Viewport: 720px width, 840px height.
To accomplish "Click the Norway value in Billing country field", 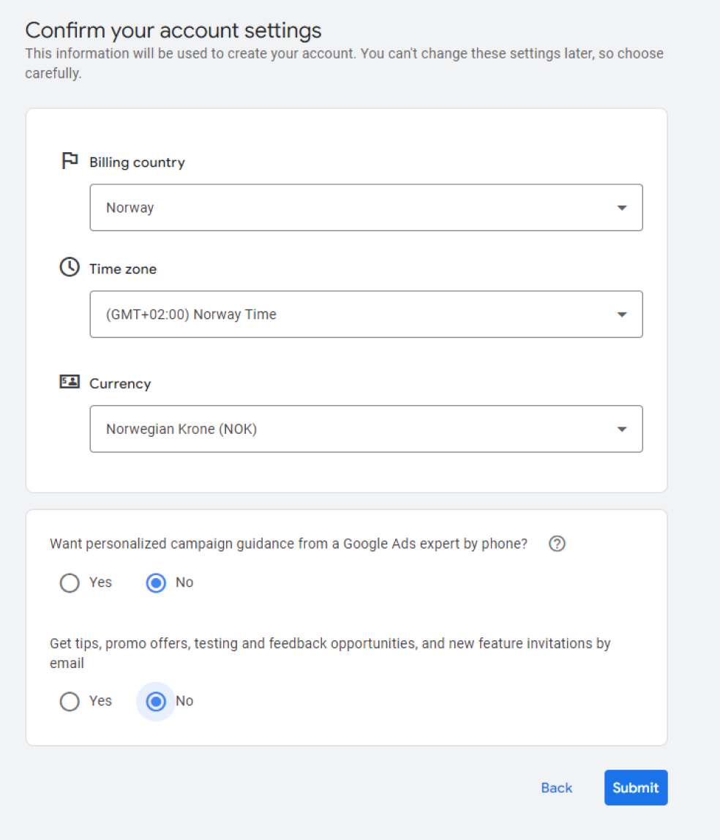I will pos(130,208).
